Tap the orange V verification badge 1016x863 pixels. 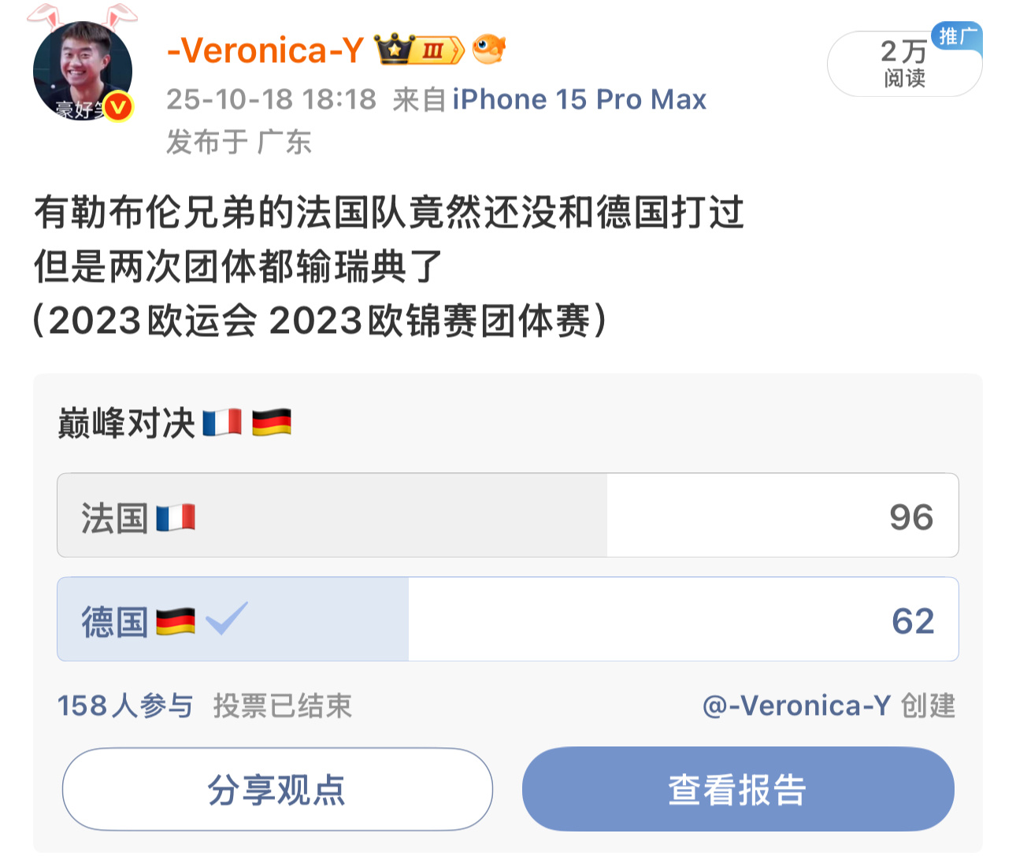click(118, 107)
